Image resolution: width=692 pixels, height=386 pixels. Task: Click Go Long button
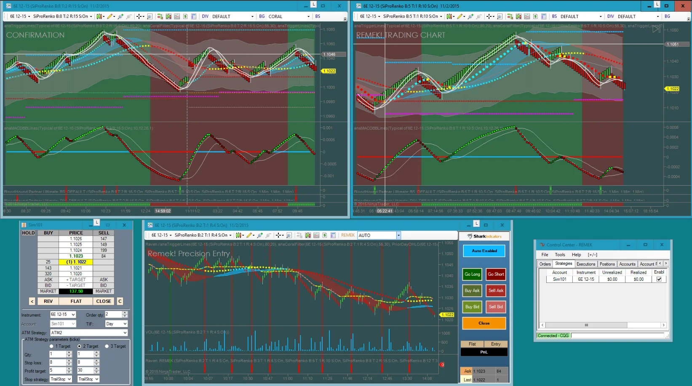click(472, 274)
